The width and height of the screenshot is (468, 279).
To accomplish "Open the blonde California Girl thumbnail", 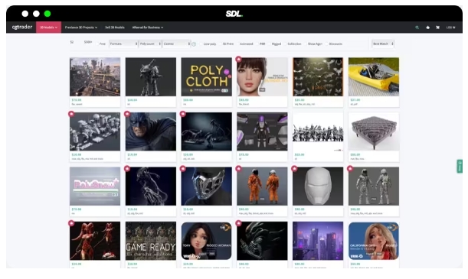I will (x=374, y=241).
